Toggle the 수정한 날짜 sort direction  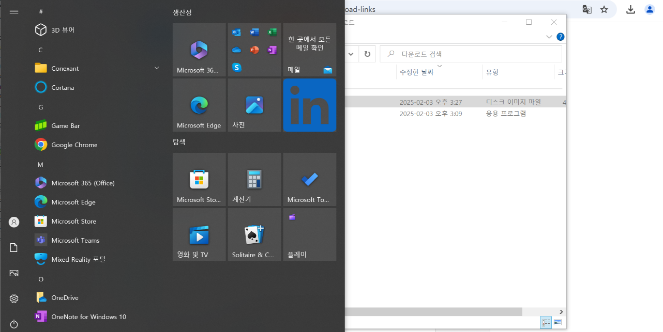(418, 72)
